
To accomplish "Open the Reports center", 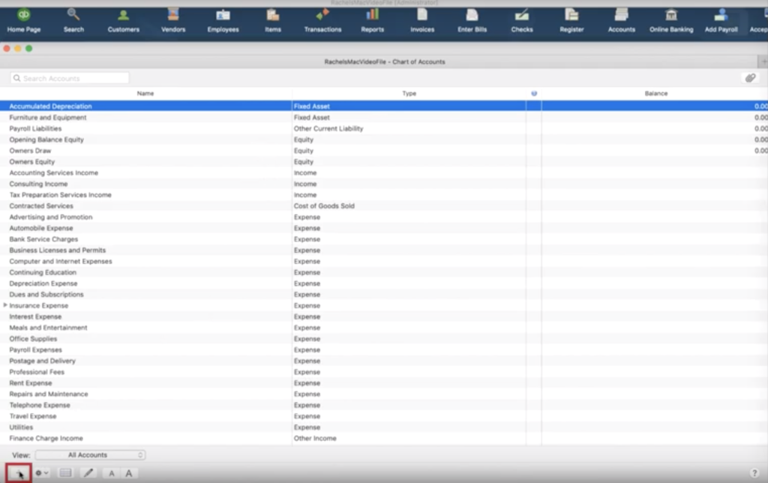I will (x=372, y=20).
